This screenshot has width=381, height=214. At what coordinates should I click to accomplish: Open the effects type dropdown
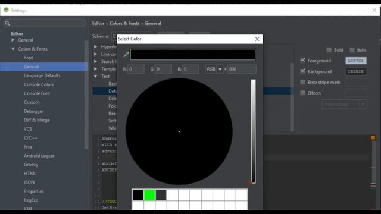344,104
